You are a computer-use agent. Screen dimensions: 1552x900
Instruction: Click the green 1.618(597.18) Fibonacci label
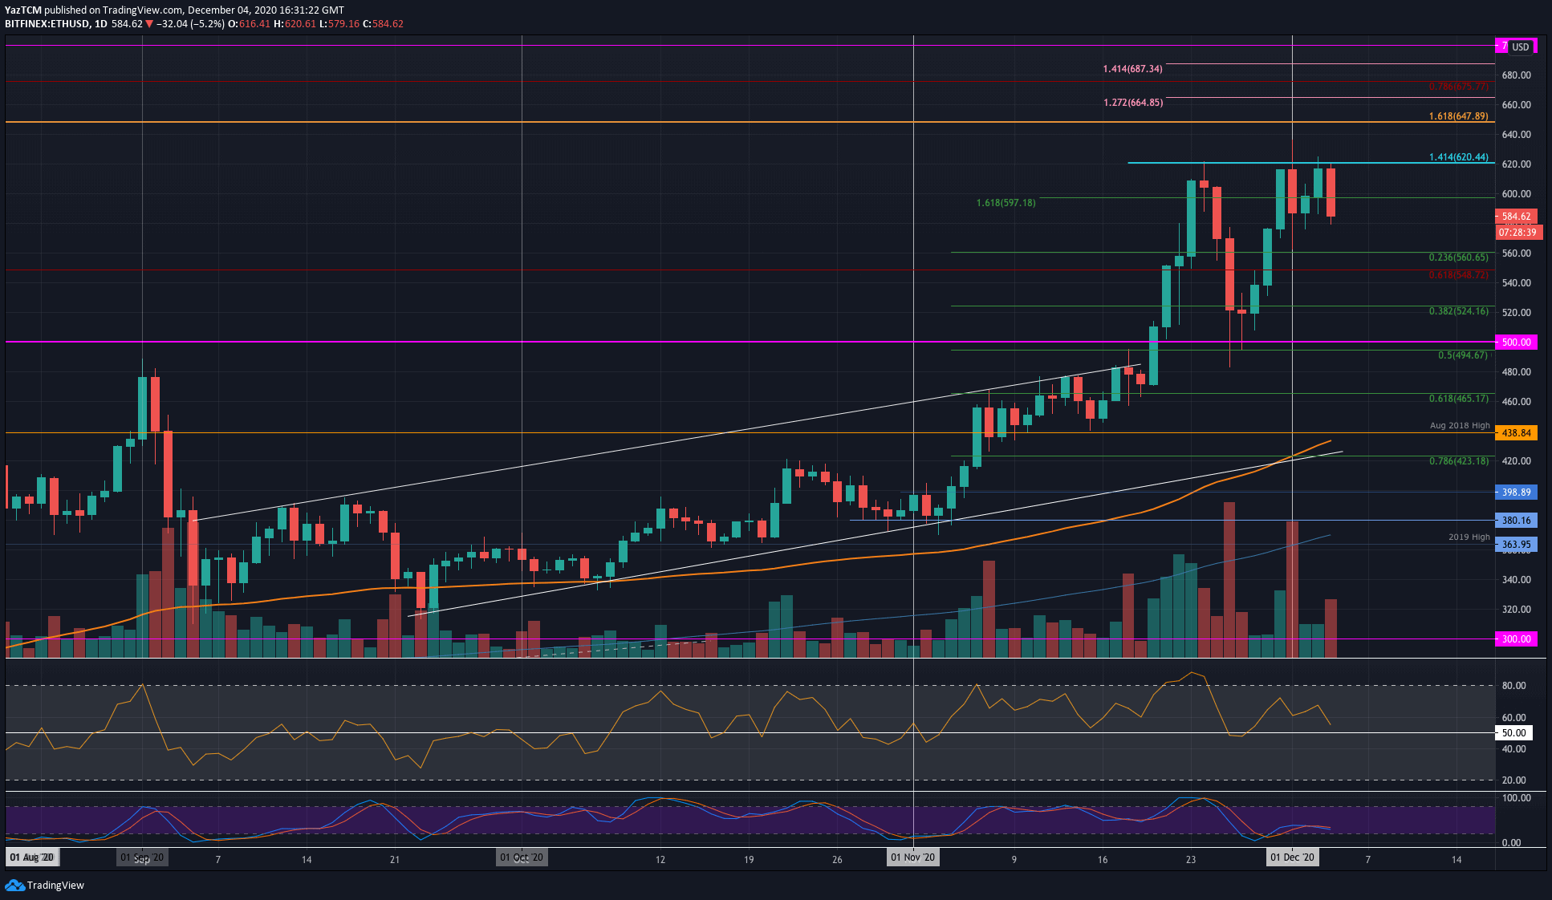click(1006, 203)
